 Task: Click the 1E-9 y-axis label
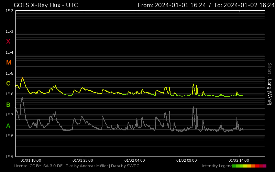(9, 157)
